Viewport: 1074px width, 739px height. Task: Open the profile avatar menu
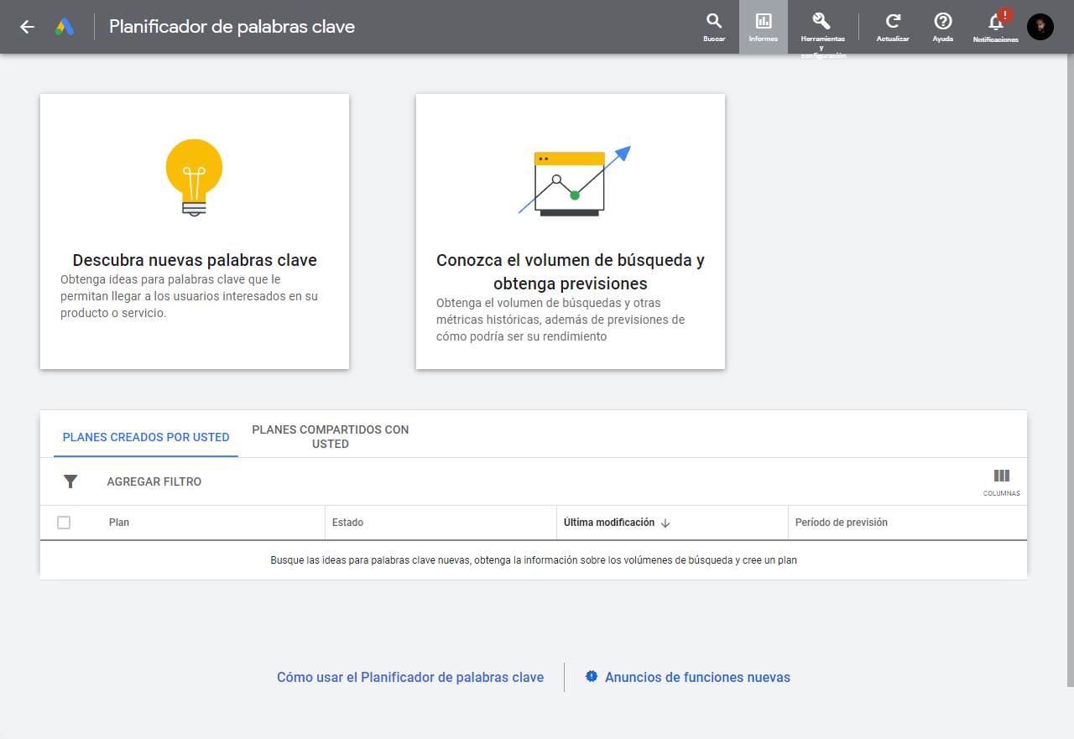[x=1040, y=26]
